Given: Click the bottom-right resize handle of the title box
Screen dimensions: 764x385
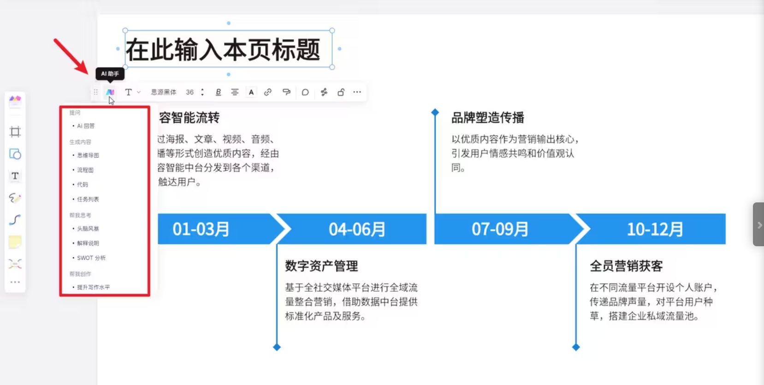Looking at the screenshot, I should point(332,67).
